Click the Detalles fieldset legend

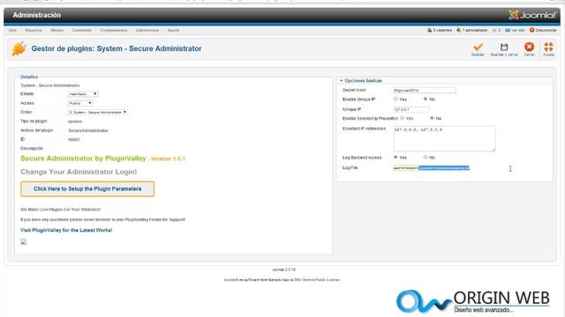(29, 77)
